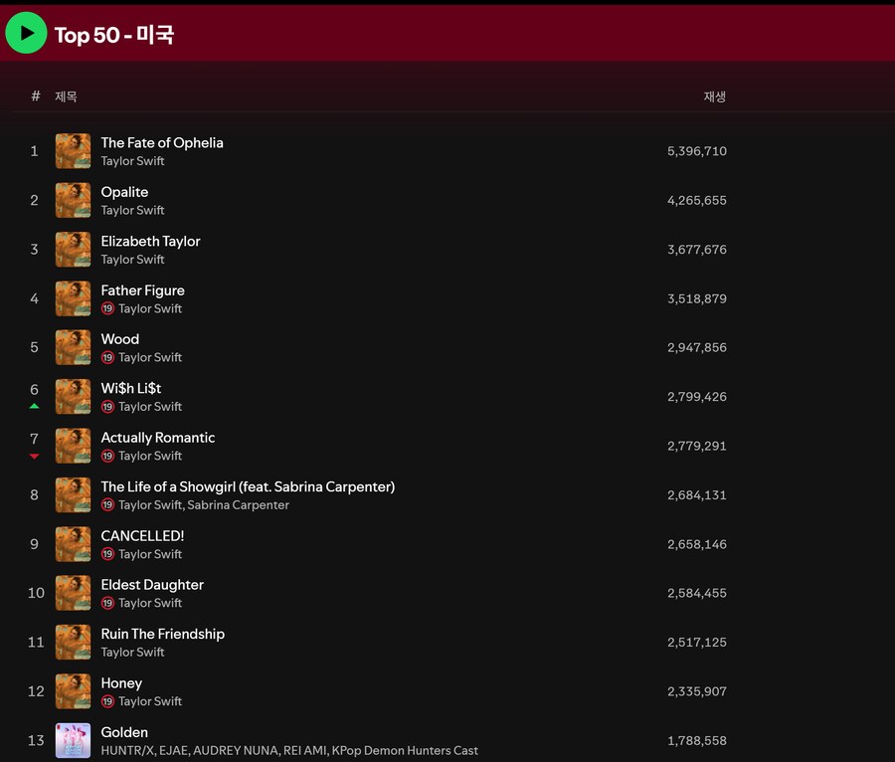
Task: Click the Golden album cover thumbnail
Action: [x=73, y=740]
